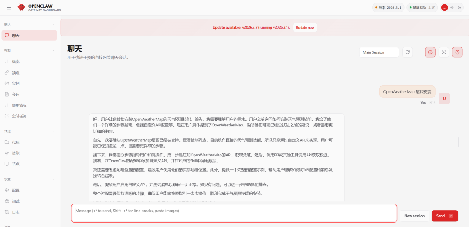Click the 定时任务 cron icon
Screen dimensions: 469x227
[7, 116]
